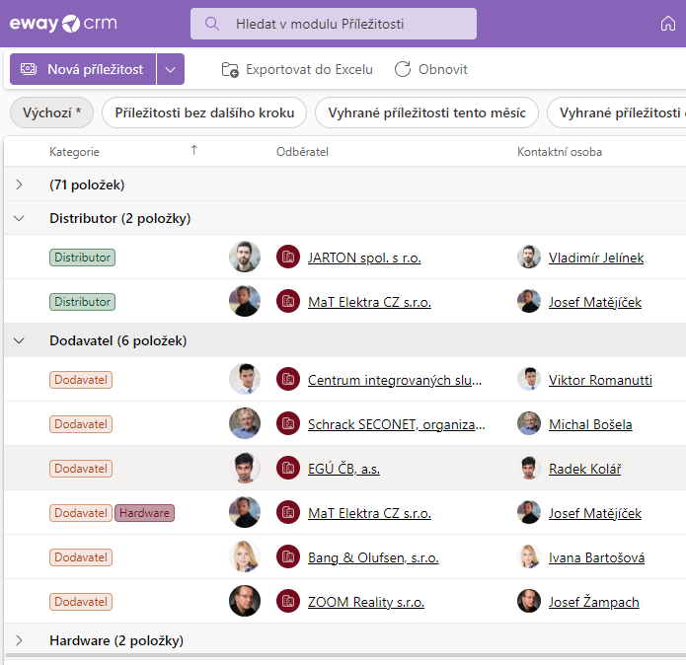Image resolution: width=686 pixels, height=665 pixels.
Task: Click company icon beside ZOOM Reality
Action: pos(287,601)
